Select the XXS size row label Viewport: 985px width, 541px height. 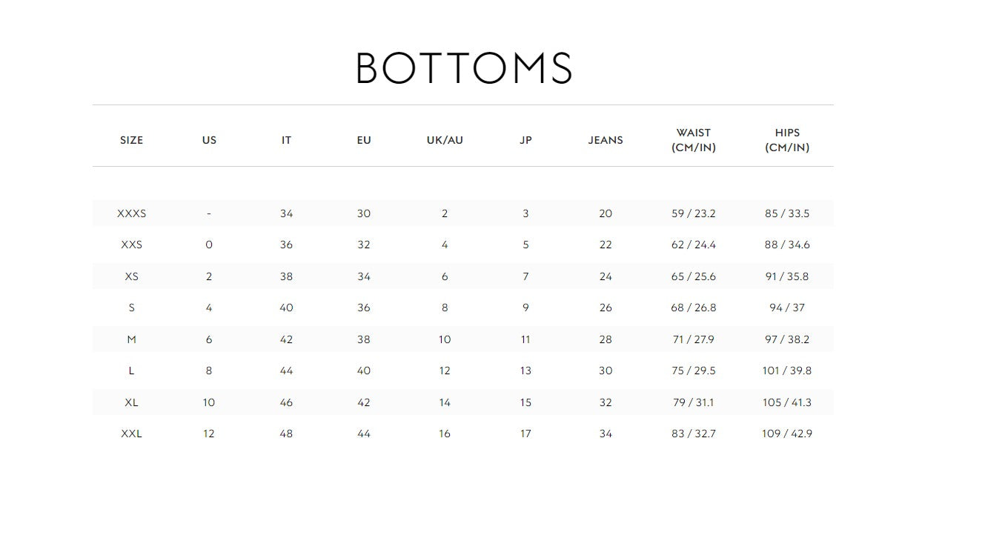pyautogui.click(x=131, y=245)
